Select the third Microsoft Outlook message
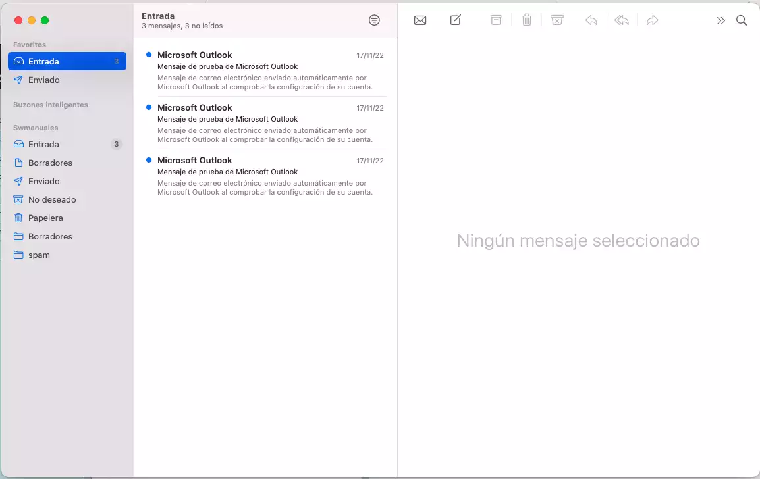Viewport: 760px width, 479px height. pos(265,176)
